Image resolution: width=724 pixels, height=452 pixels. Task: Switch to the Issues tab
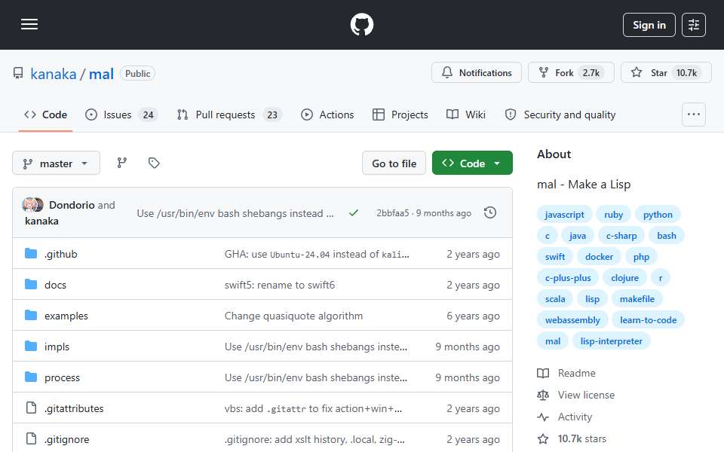[x=121, y=115]
